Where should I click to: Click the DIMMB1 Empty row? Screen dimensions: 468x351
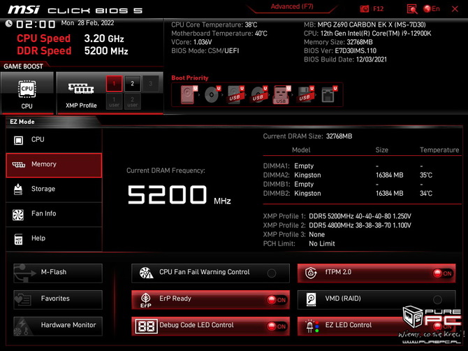(x=343, y=185)
